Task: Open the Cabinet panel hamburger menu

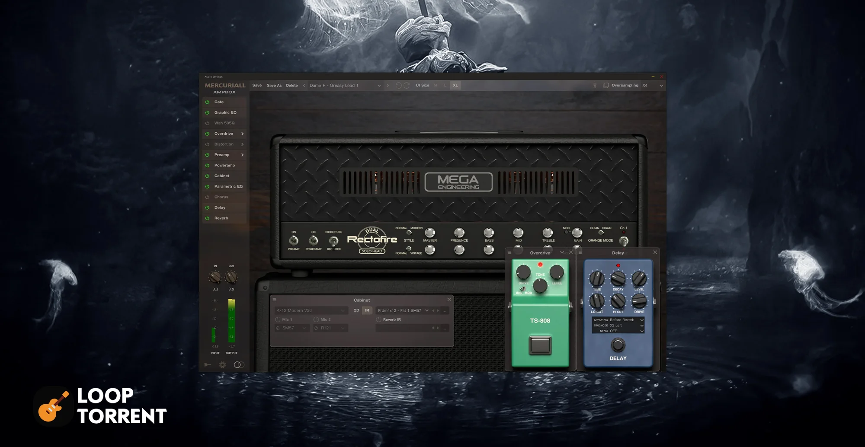Action: click(274, 300)
